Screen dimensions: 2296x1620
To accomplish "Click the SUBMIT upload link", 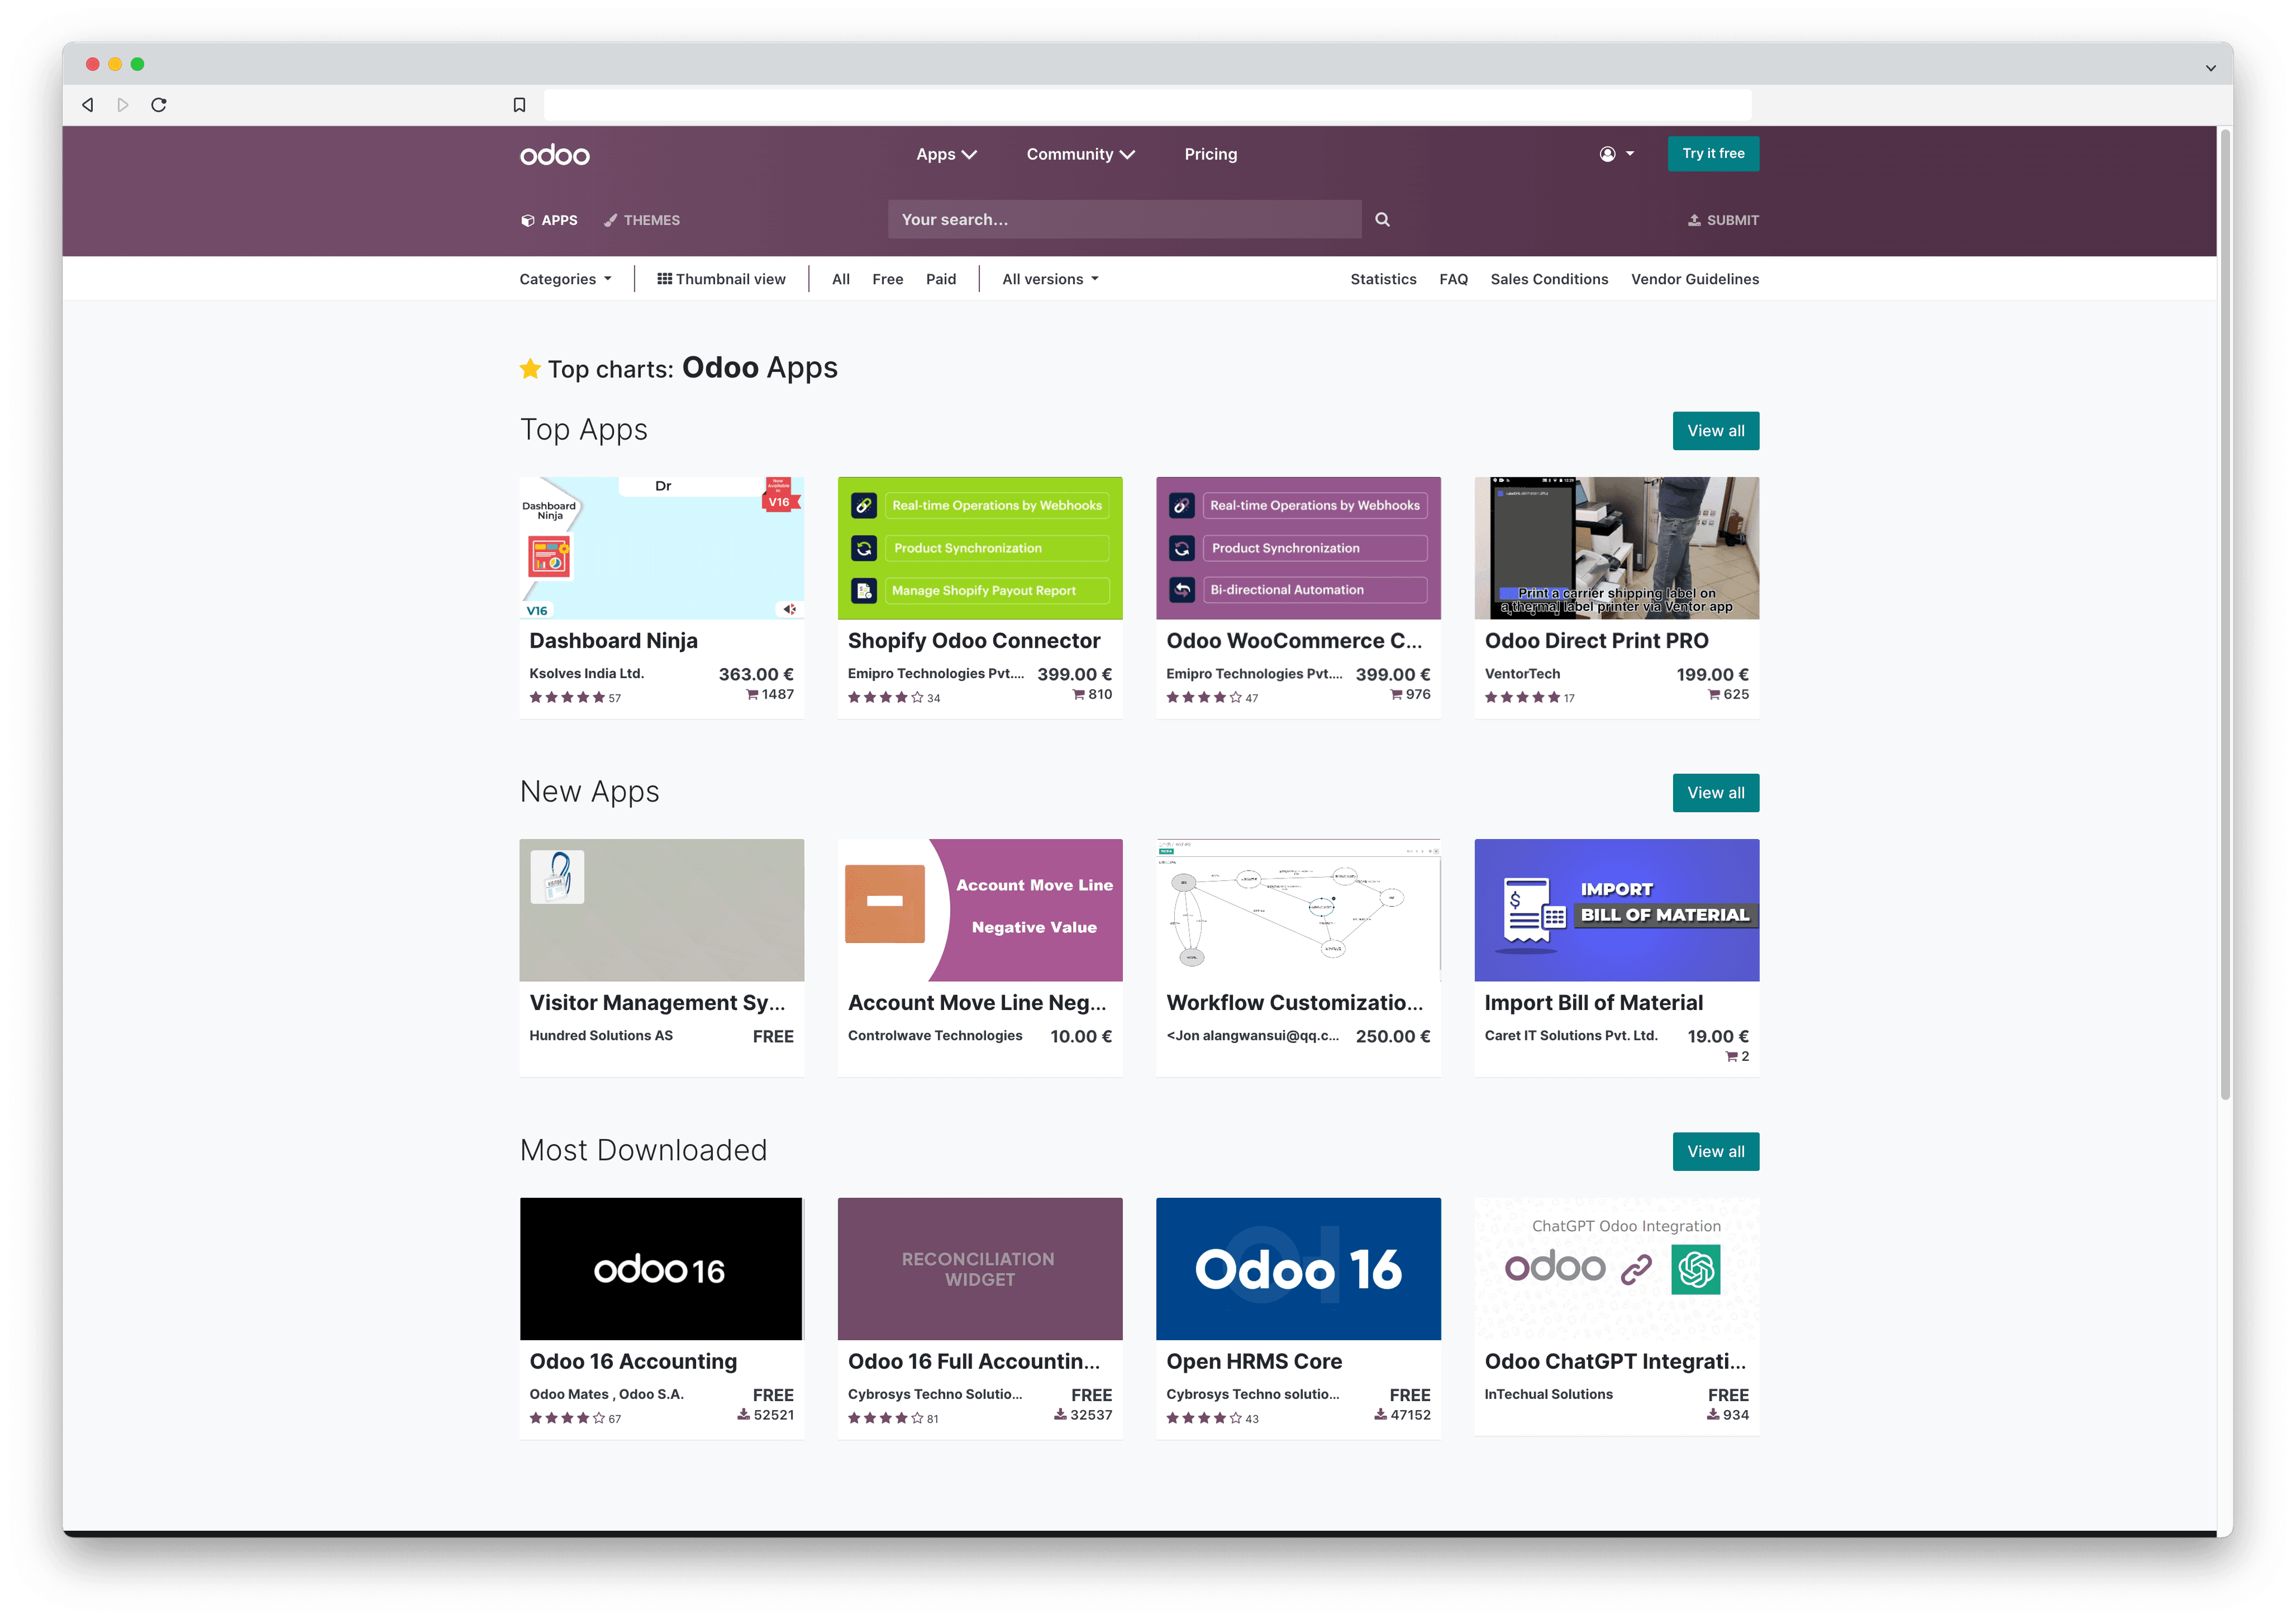I will (x=1723, y=220).
